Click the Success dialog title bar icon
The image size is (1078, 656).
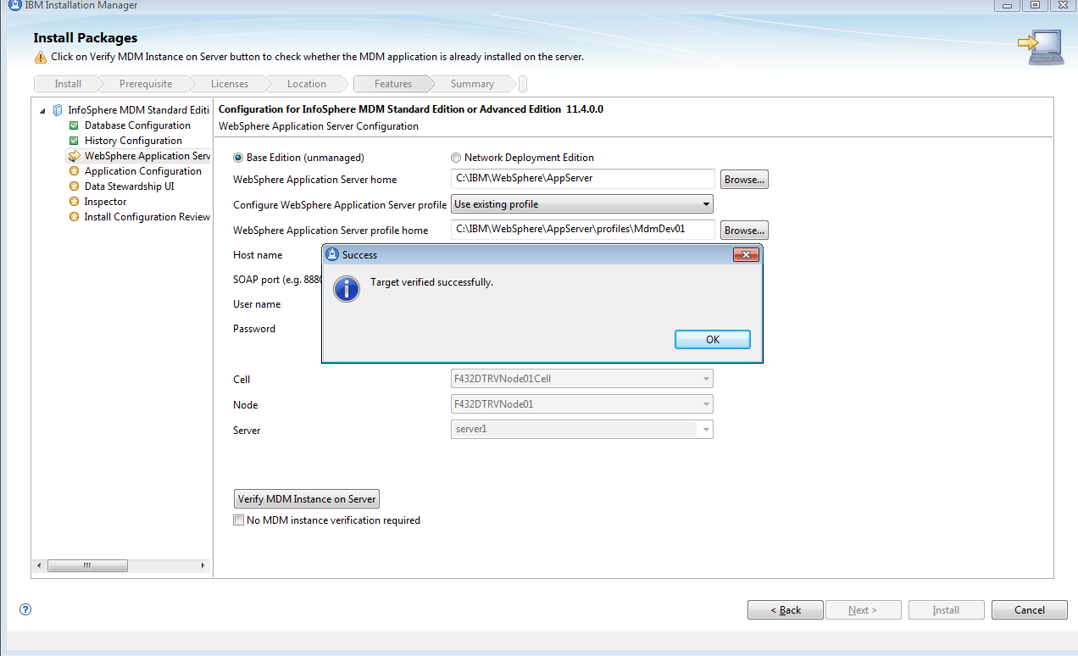tap(332, 254)
